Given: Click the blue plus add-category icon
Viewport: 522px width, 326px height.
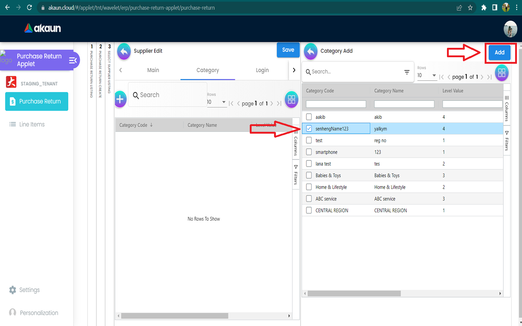Looking at the screenshot, I should pyautogui.click(x=120, y=99).
